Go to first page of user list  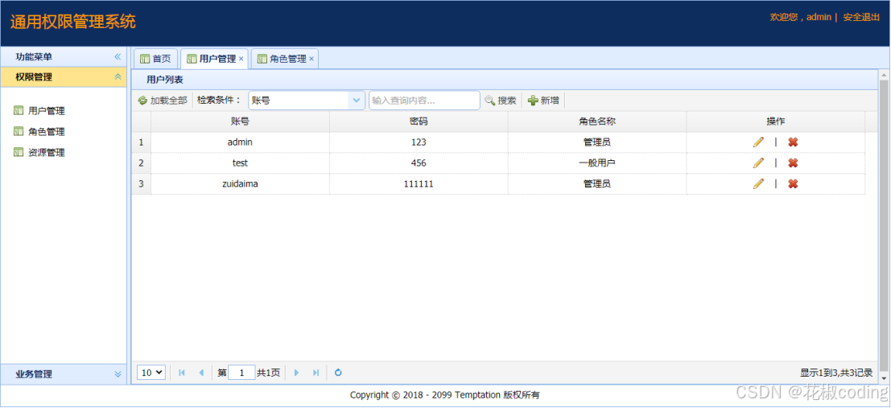(x=182, y=373)
